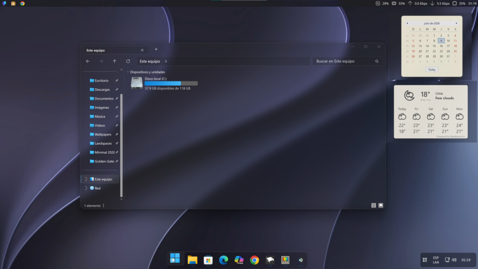
Task: Expand the Red tree node
Action: click(86, 188)
